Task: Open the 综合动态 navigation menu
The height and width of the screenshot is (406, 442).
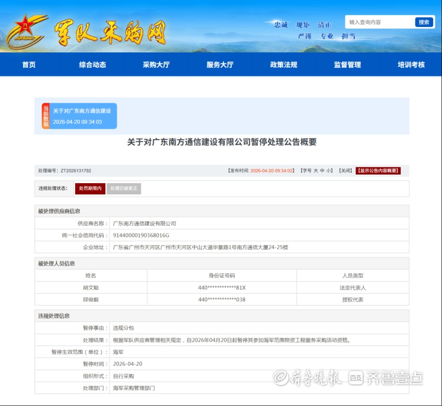Action: pos(93,65)
